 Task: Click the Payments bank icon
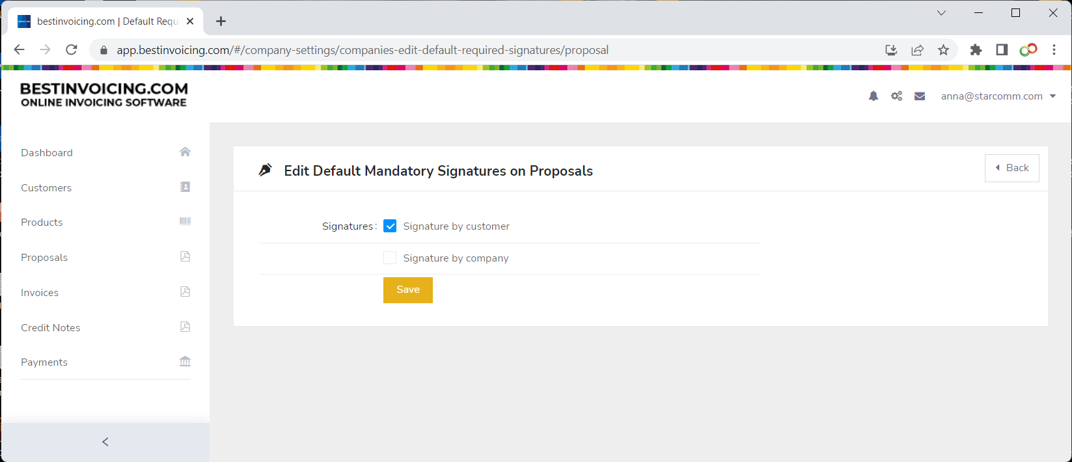185,361
